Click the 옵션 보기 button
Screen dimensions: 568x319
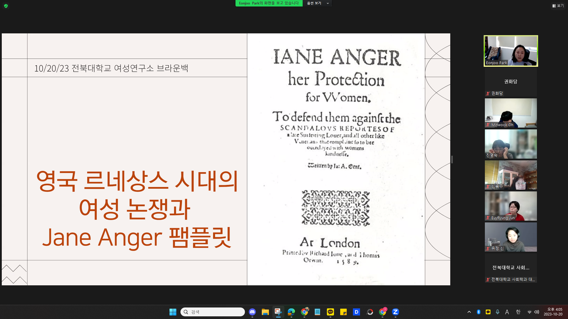pos(314,3)
